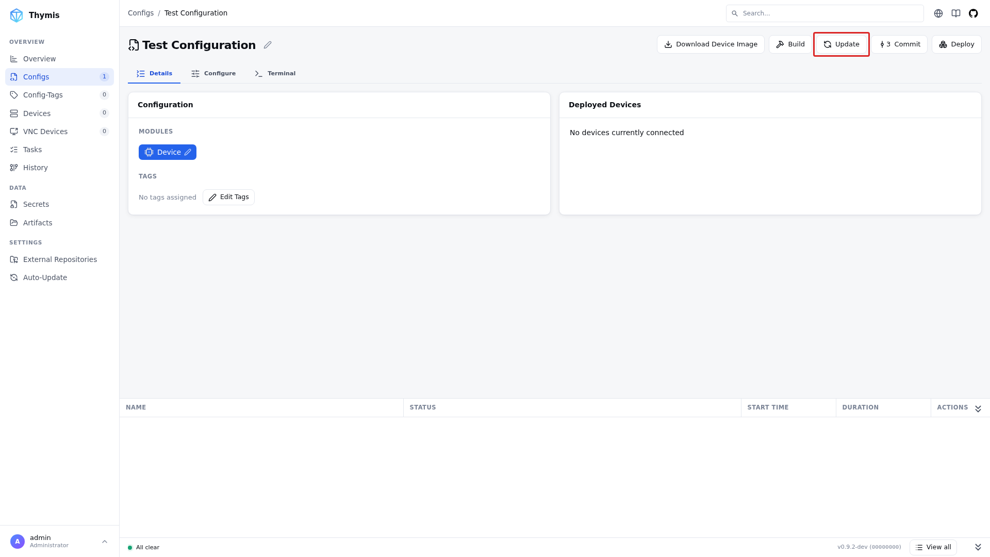Open External Repositories settings
The image size is (990, 557).
tap(59, 259)
